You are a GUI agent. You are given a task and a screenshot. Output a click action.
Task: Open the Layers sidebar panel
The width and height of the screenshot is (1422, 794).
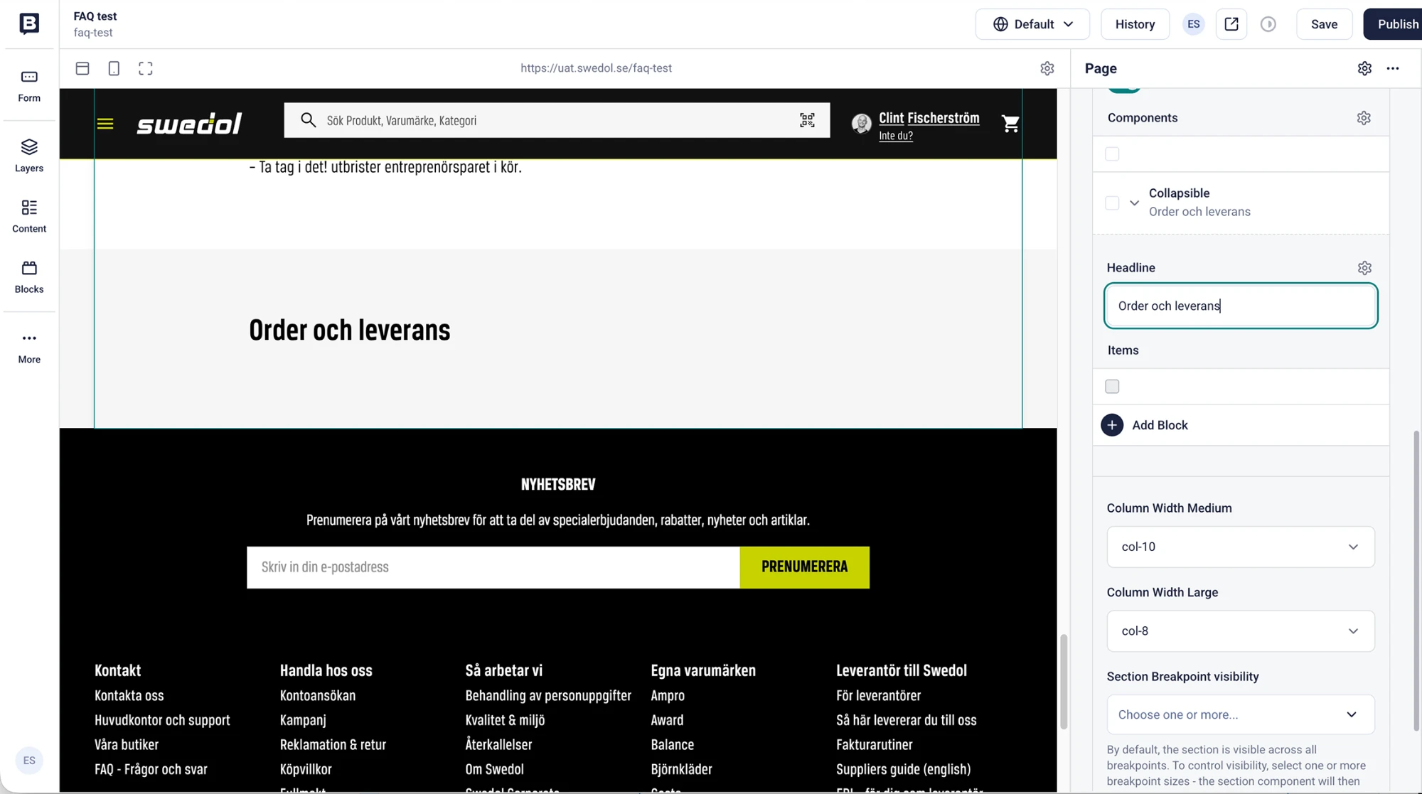[29, 156]
